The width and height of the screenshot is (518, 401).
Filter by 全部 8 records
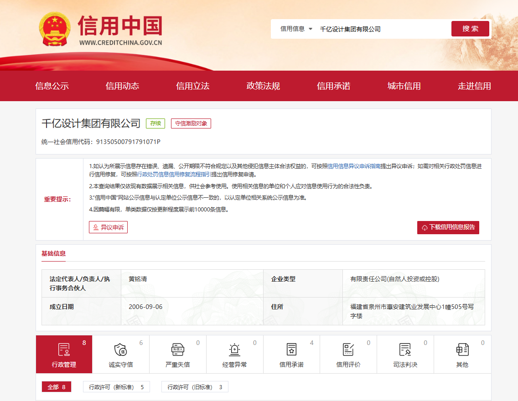tap(57, 387)
